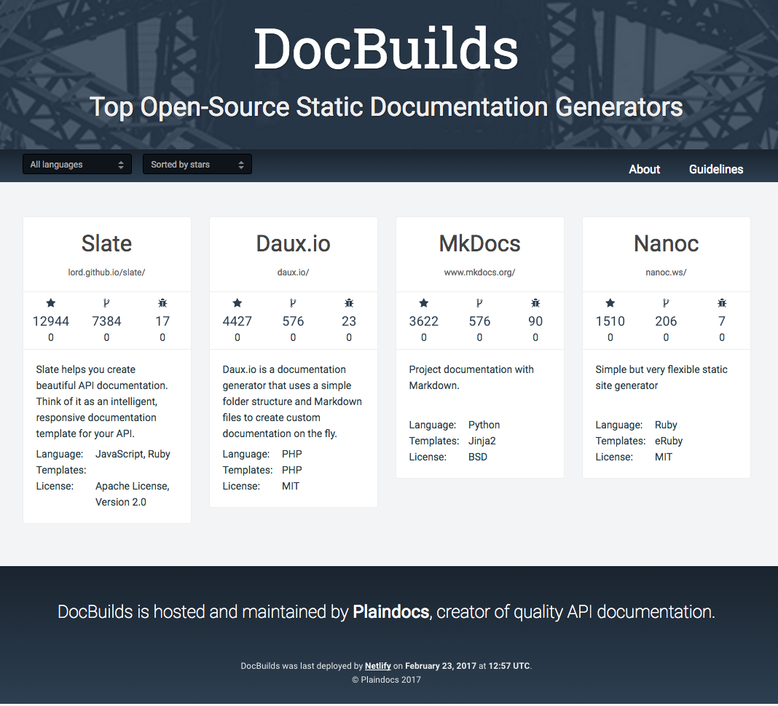The width and height of the screenshot is (778, 706).
Task: Click the fork icon on Slate card
Action: pos(106,302)
